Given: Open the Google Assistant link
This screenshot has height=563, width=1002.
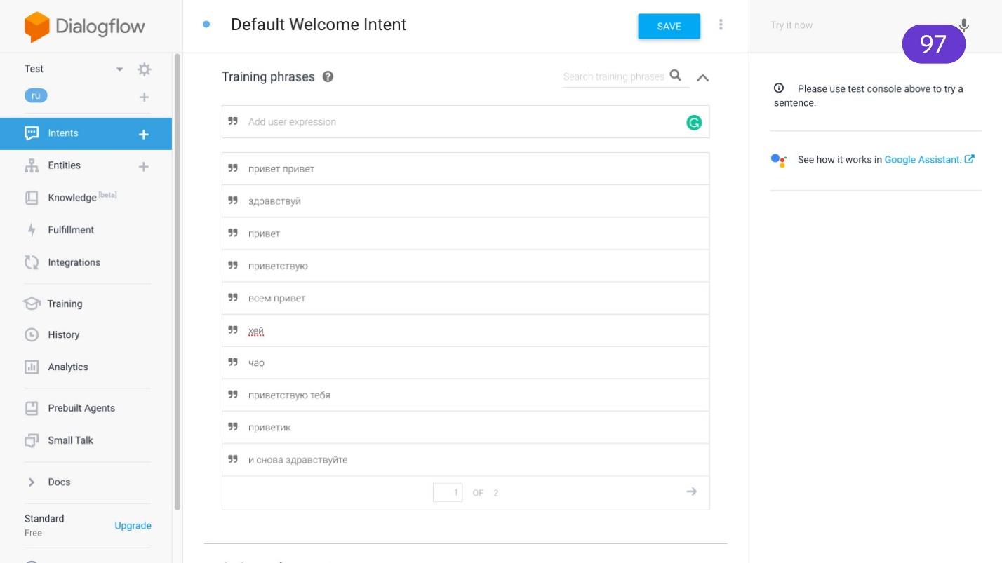Looking at the screenshot, I should 922,160.
